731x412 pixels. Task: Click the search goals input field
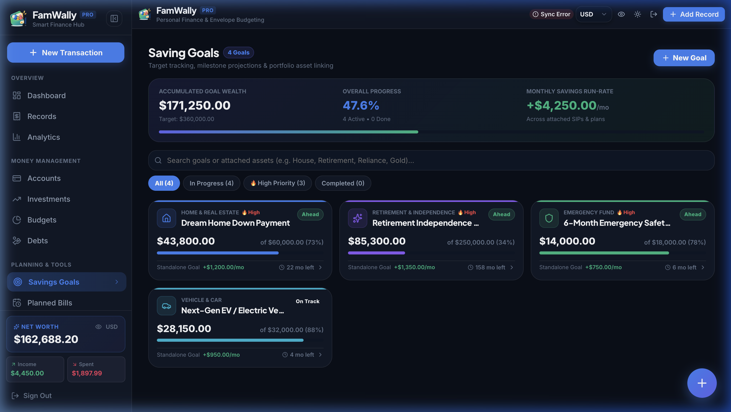pos(431,160)
